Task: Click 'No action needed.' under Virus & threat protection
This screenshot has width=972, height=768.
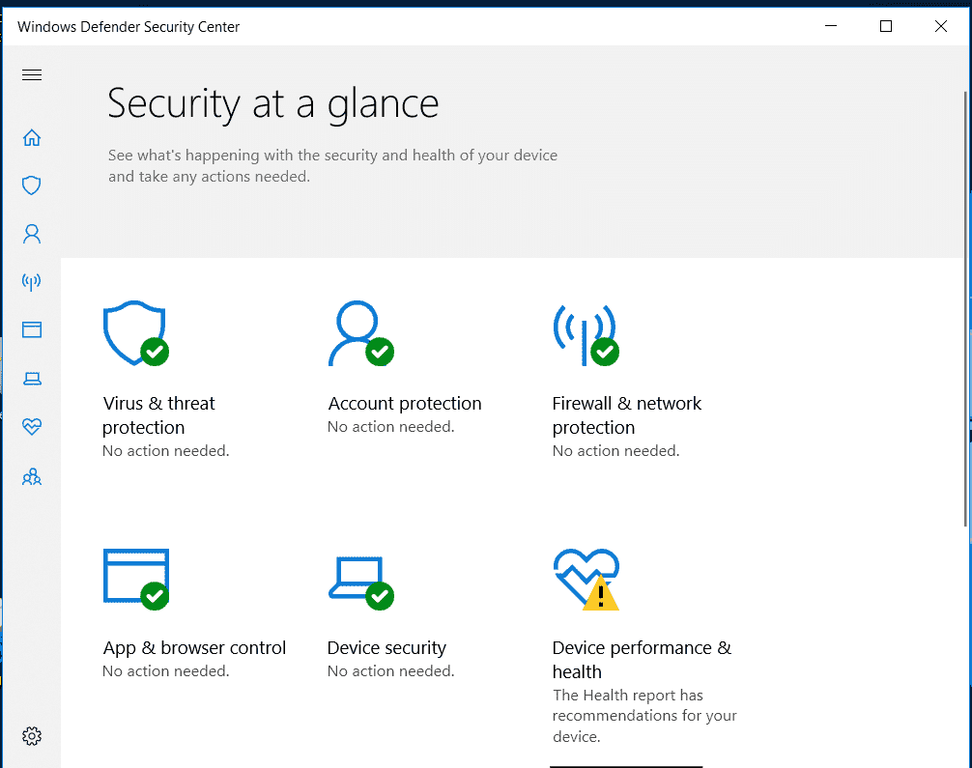Action: pyautogui.click(x=165, y=451)
